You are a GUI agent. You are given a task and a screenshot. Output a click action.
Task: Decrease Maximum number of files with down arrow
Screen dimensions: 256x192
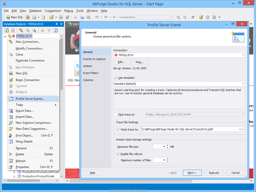click(167, 161)
